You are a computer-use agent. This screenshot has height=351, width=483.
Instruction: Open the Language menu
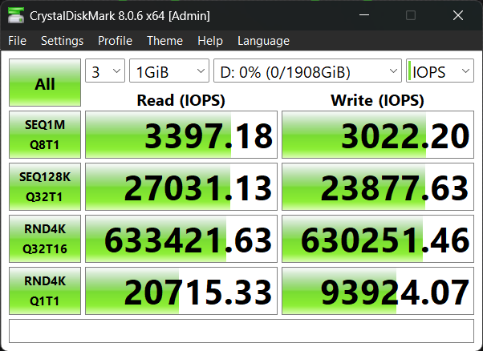click(x=263, y=41)
